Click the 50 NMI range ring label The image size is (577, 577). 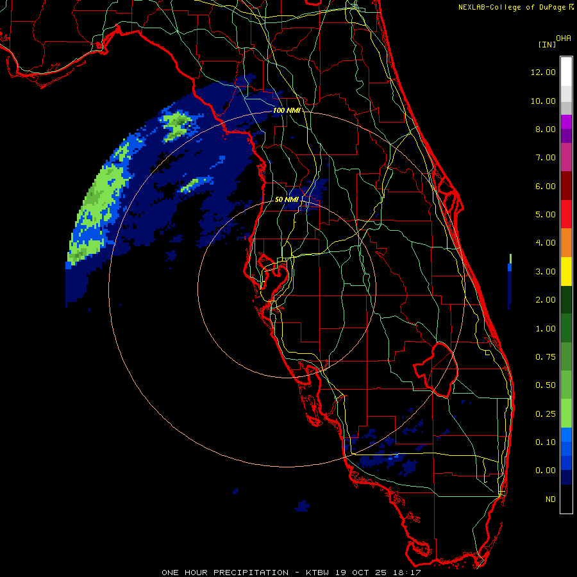click(x=287, y=199)
